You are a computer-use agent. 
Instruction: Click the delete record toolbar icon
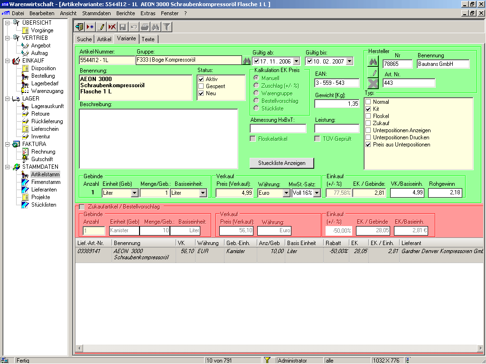(112, 27)
